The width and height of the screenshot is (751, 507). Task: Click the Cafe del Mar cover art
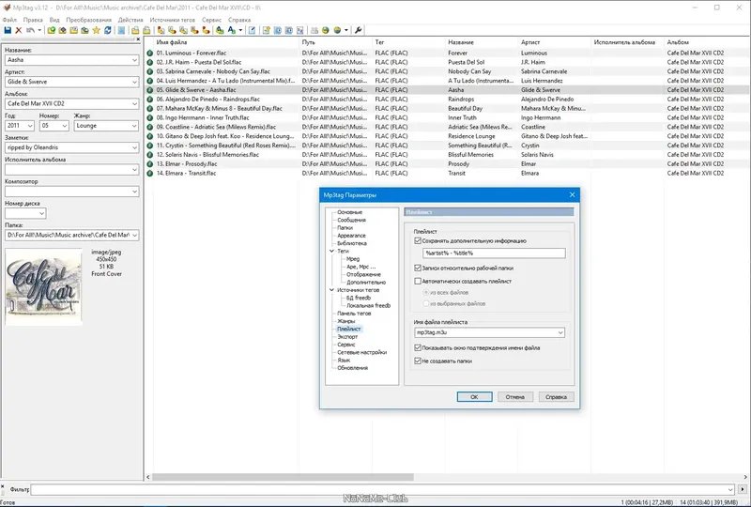(43, 286)
